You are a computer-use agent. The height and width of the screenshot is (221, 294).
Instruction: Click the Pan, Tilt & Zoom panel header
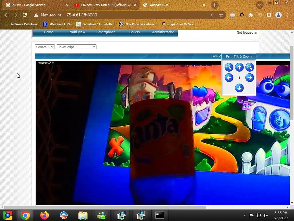pyautogui.click(x=239, y=56)
